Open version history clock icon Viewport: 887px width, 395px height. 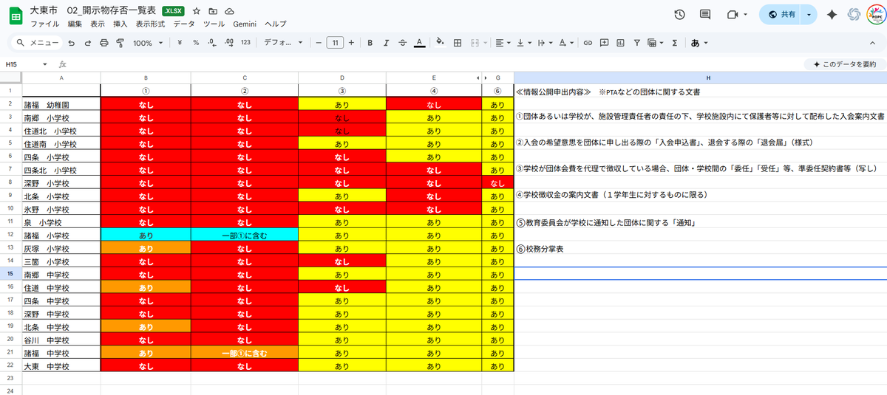(x=679, y=15)
